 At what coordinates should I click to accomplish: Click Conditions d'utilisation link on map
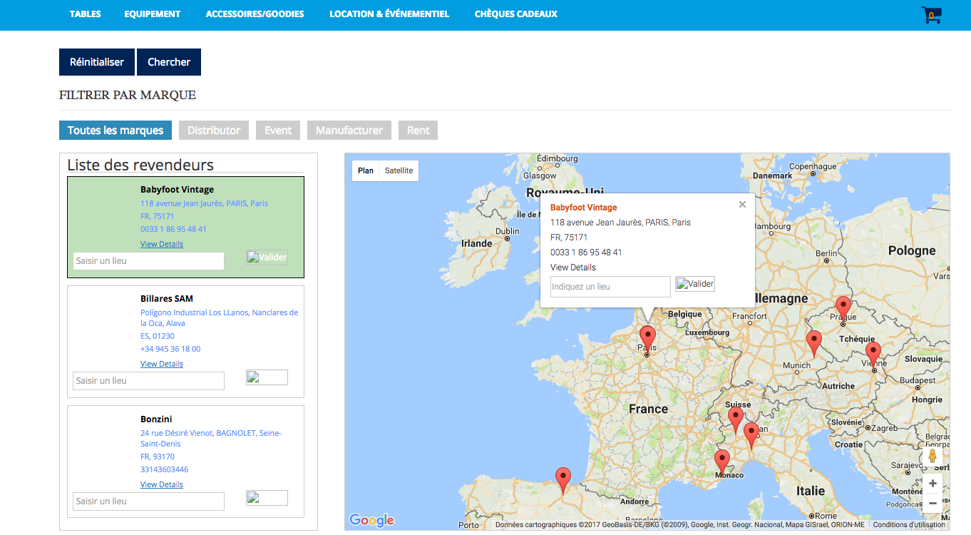910,525
